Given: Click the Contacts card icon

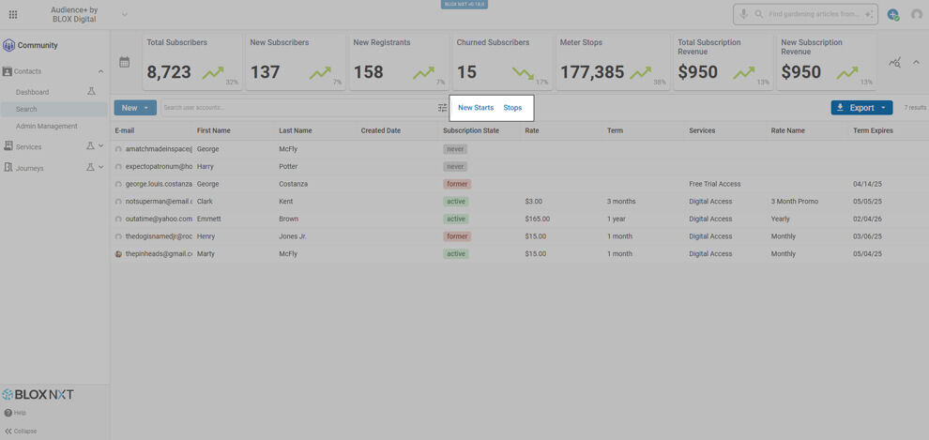Looking at the screenshot, I should (x=8, y=71).
